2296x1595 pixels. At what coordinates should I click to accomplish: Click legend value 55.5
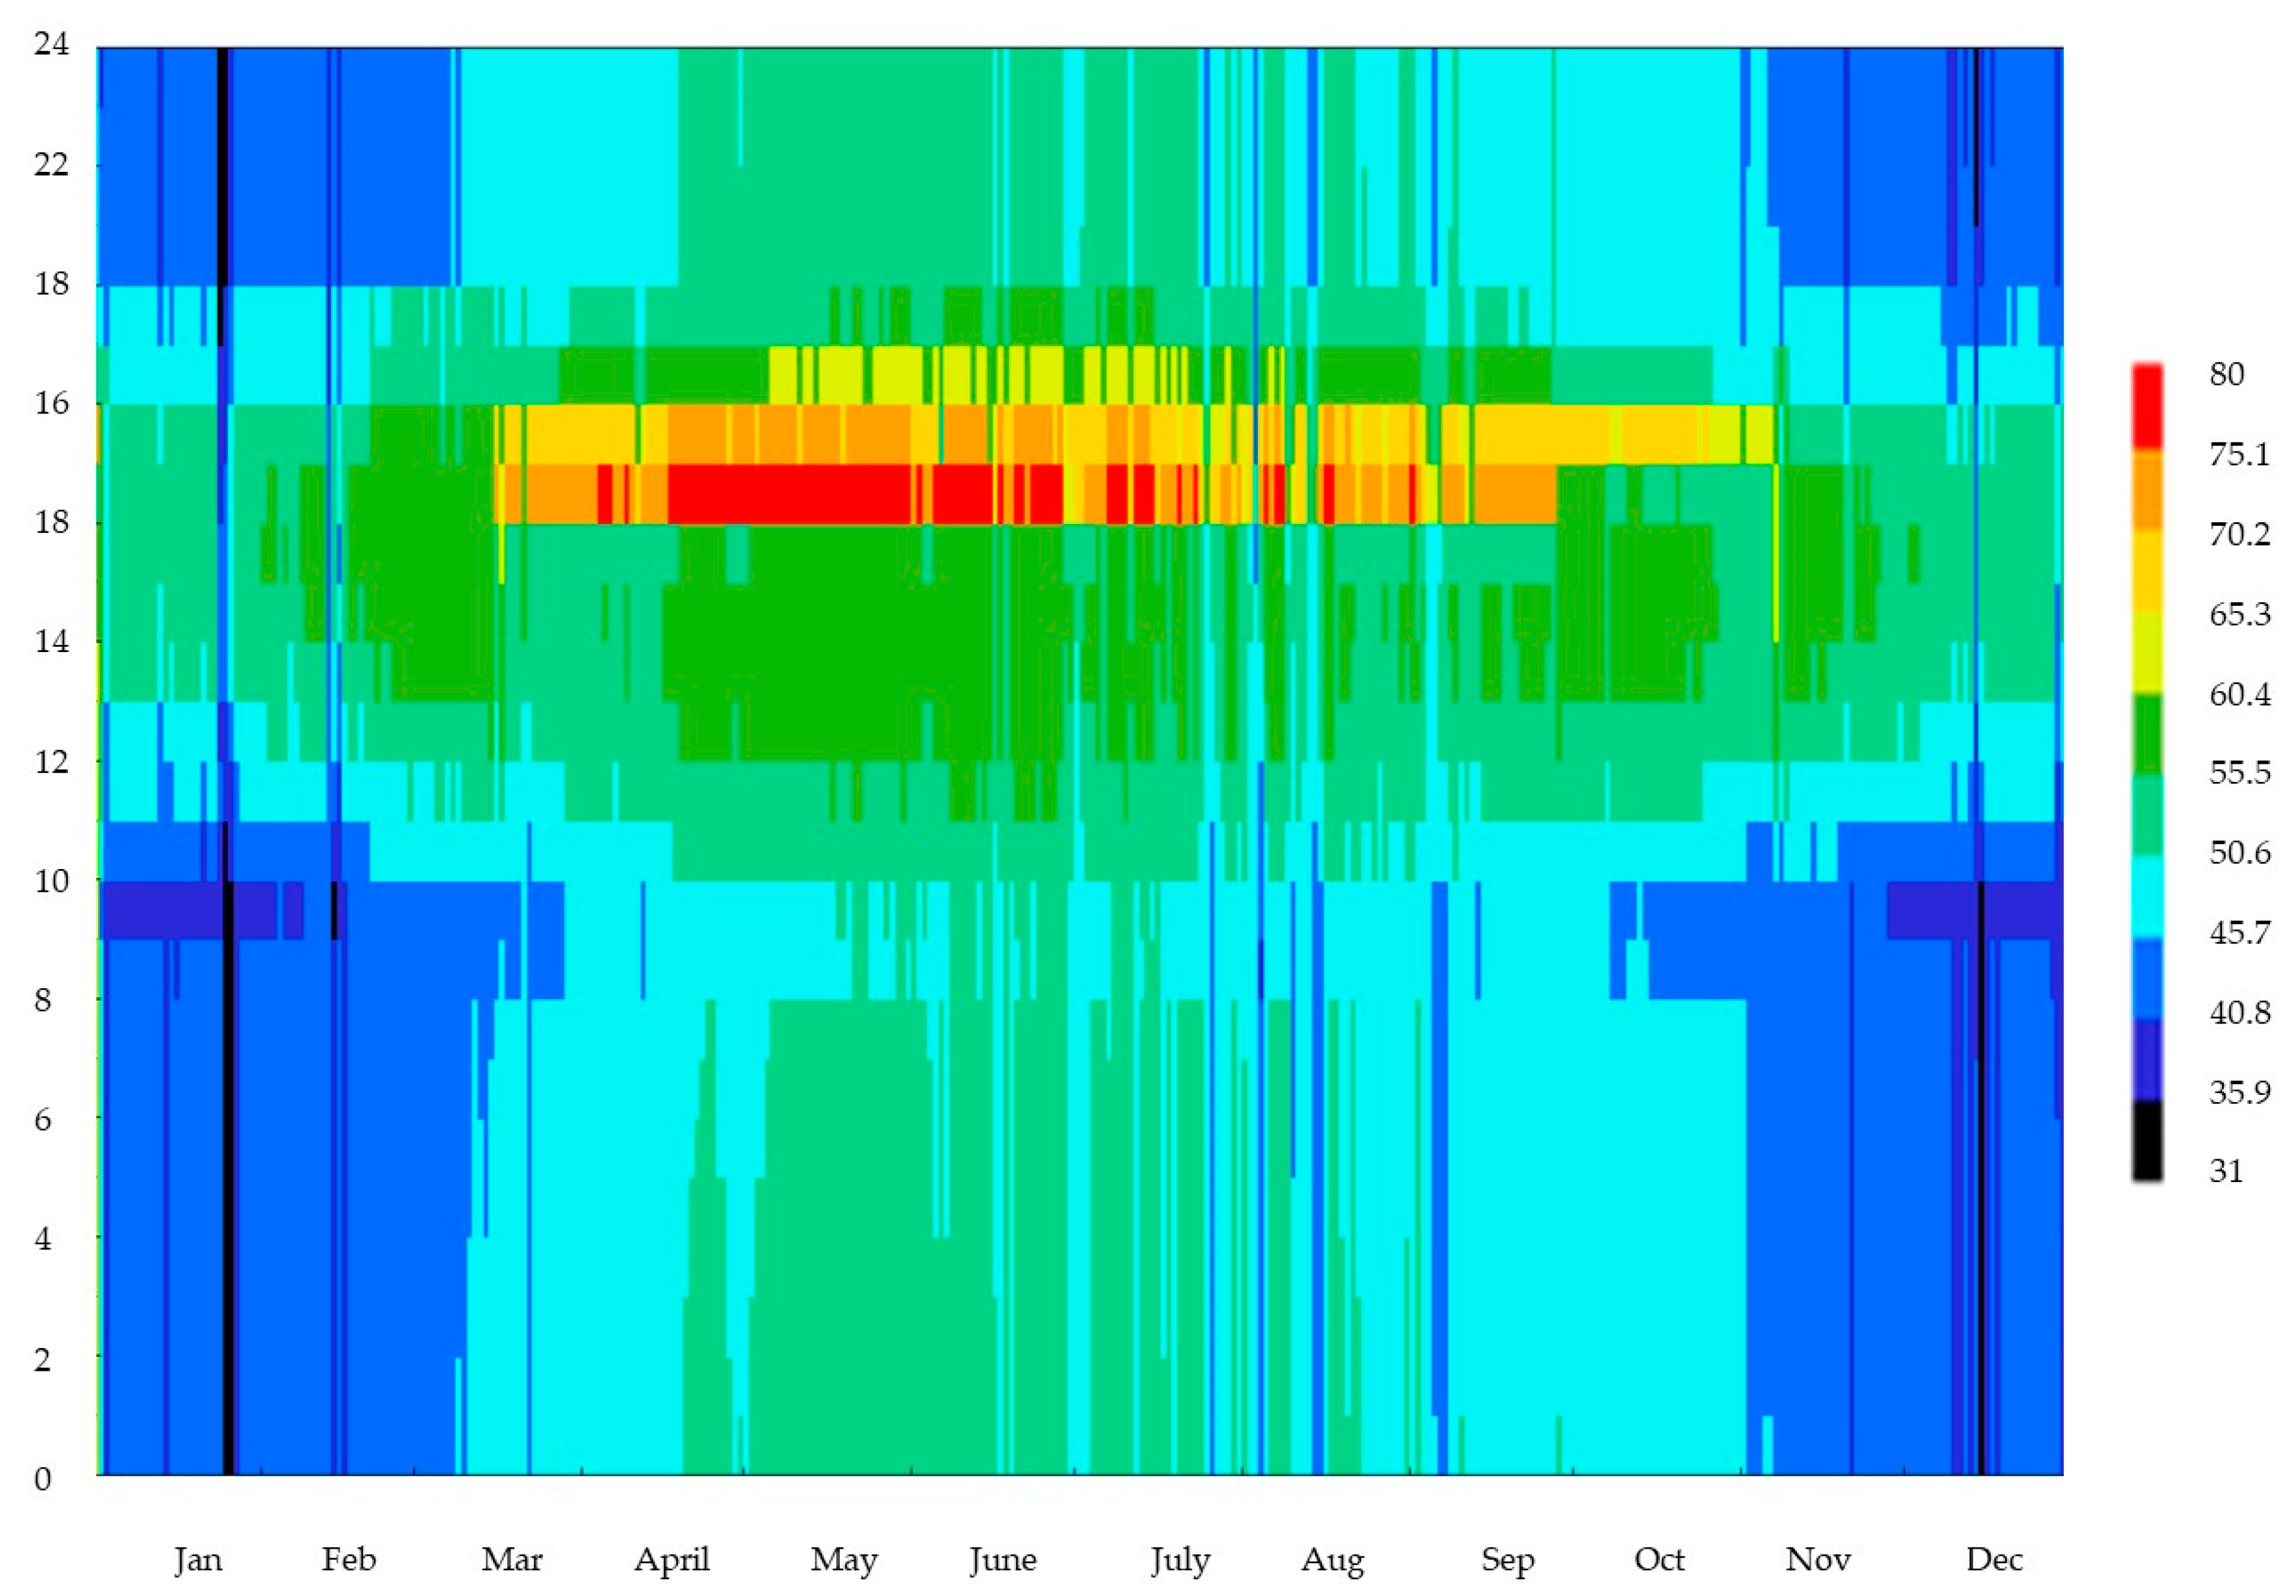tap(2239, 773)
